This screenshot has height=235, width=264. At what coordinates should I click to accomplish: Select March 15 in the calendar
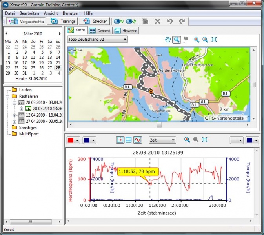[8, 63]
